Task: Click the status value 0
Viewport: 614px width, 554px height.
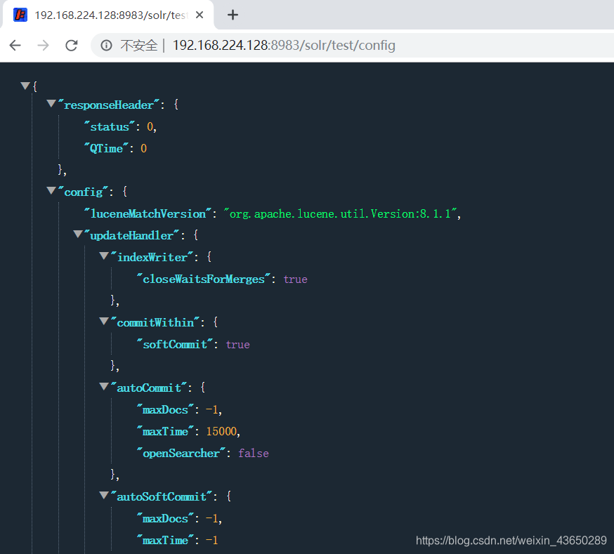Action: (150, 127)
